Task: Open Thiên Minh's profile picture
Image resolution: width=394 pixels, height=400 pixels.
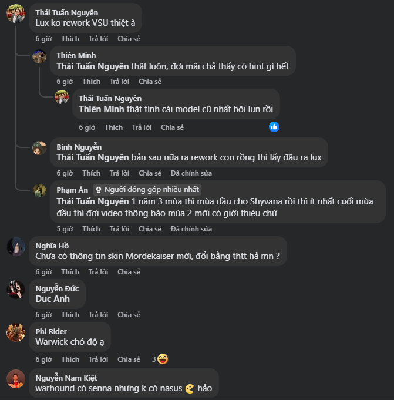Action: click(39, 56)
